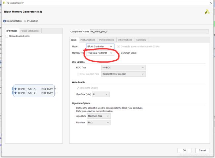Enable the Common Clock checkbox
The width and height of the screenshot is (215, 158).
click(x=119, y=53)
